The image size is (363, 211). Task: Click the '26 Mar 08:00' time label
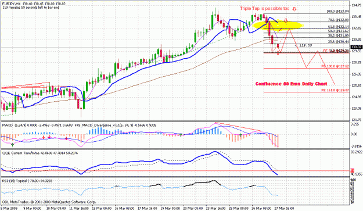coord(261,209)
